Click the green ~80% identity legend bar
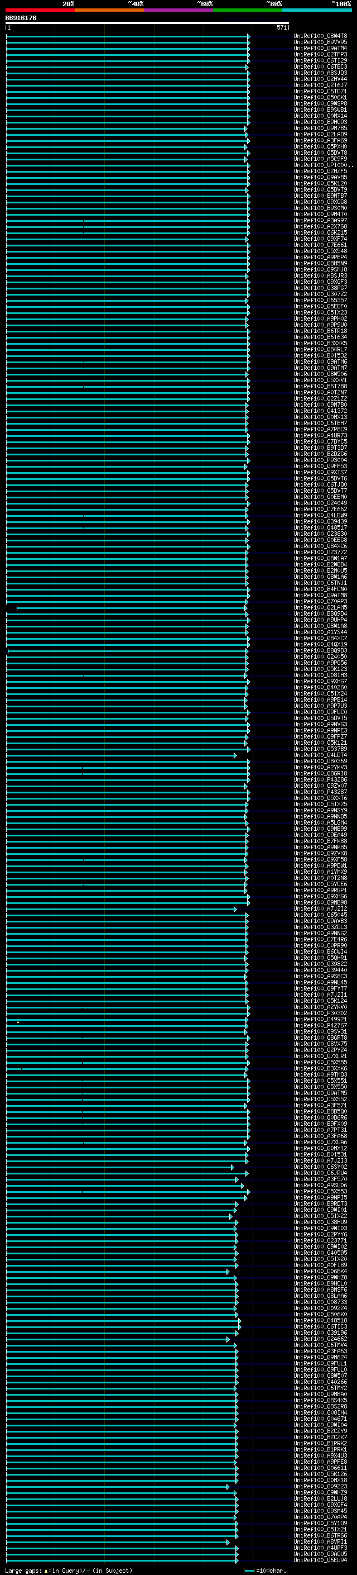The width and height of the screenshot is (357, 1575). [247, 10]
